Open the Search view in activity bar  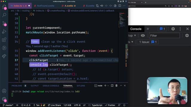4,15
